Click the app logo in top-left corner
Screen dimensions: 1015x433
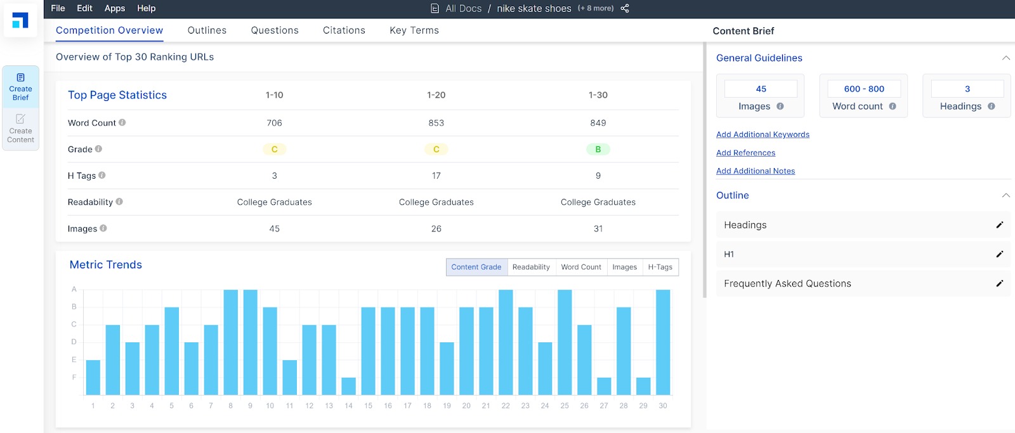point(20,21)
